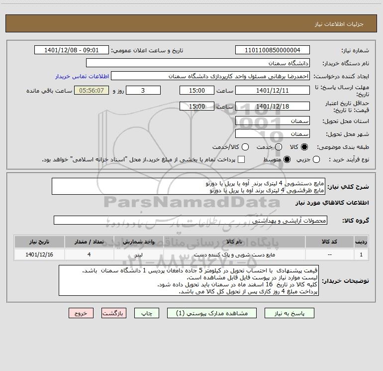Tick the اسناد خزانه اسلامی payment checkbox
This screenshot has height=371, width=383.
[241, 159]
